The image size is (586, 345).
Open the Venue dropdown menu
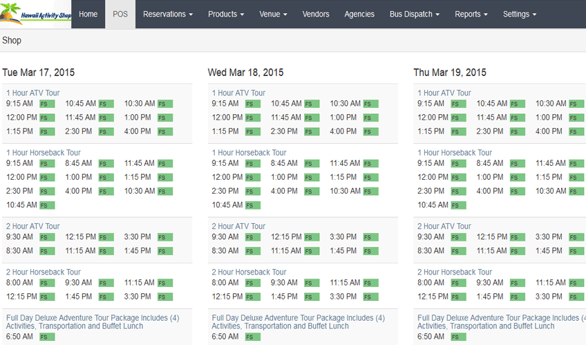coord(273,15)
